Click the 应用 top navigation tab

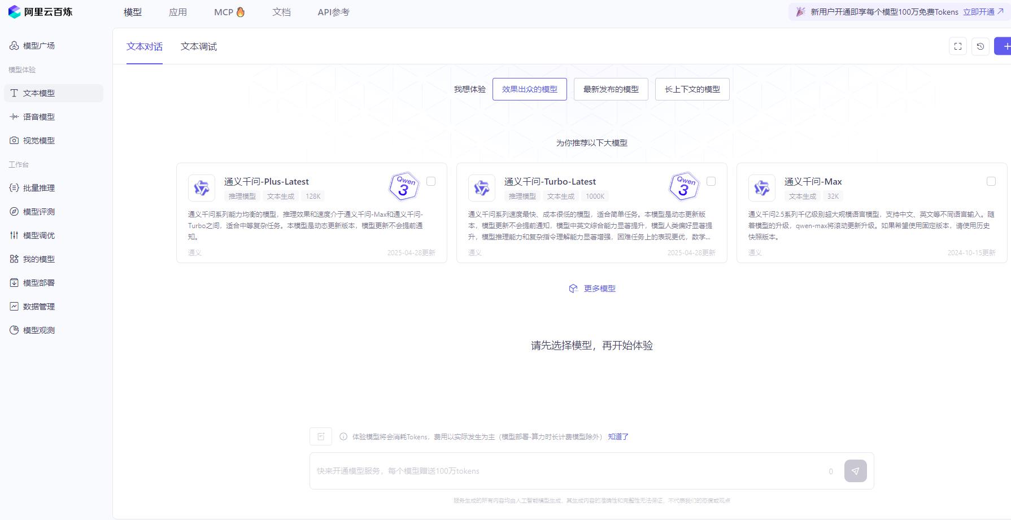pos(178,12)
